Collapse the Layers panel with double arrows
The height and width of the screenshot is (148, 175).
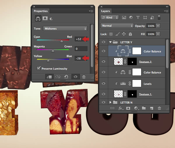pos(167,7)
